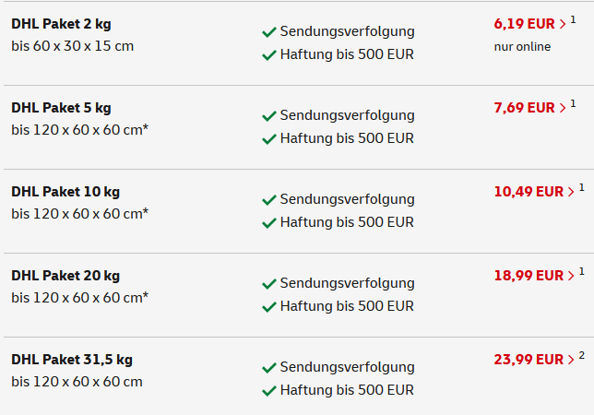Image resolution: width=594 pixels, height=415 pixels.
Task: Select the DHL Paket 10 kg title
Action: click(65, 192)
